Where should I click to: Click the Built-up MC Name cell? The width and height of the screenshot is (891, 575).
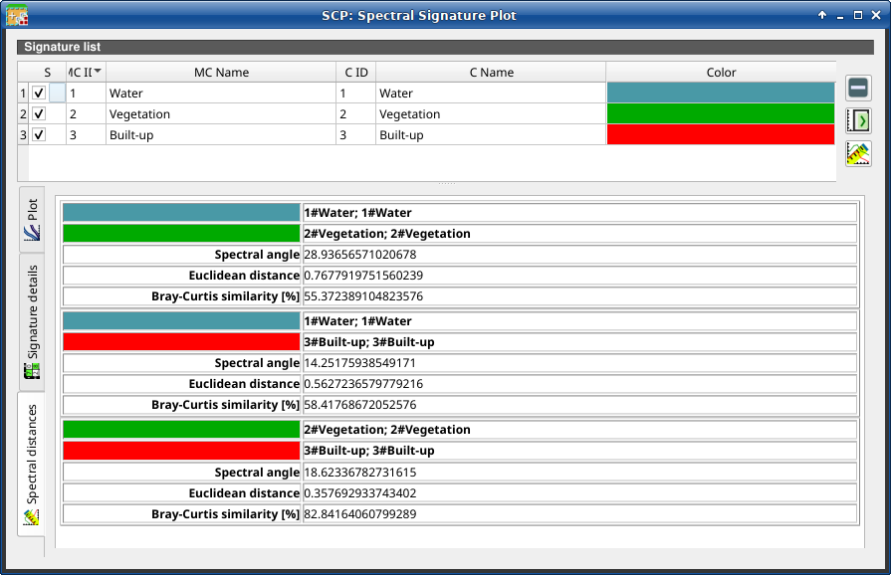pyautogui.click(x=221, y=135)
